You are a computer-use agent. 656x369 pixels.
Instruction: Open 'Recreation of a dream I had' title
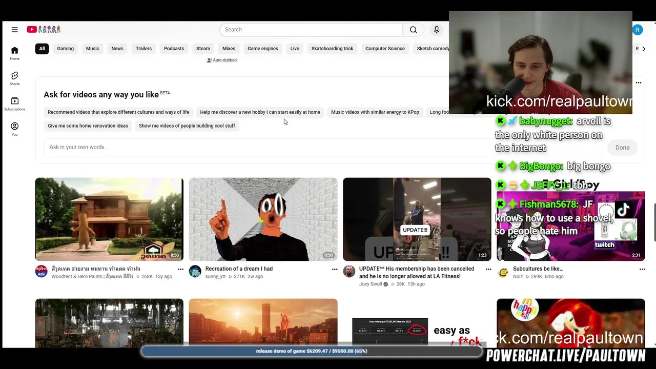239,269
